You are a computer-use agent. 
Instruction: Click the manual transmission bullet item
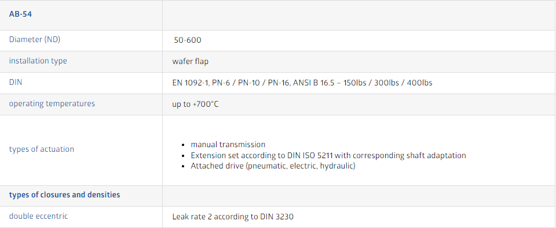coord(228,144)
